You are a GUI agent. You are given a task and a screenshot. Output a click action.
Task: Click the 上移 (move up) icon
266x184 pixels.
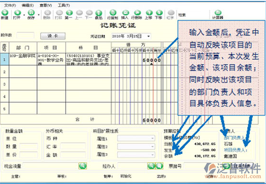149,14
